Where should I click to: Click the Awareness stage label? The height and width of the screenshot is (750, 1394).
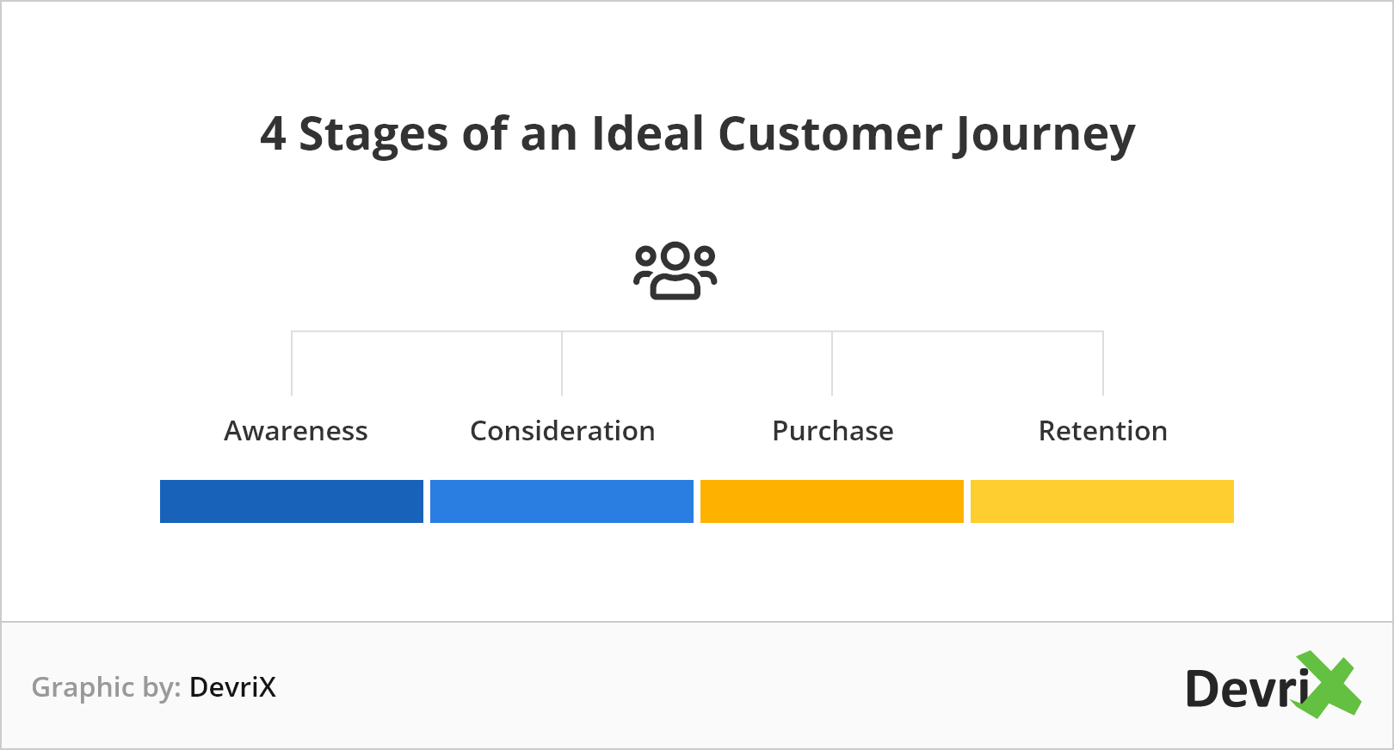296,431
